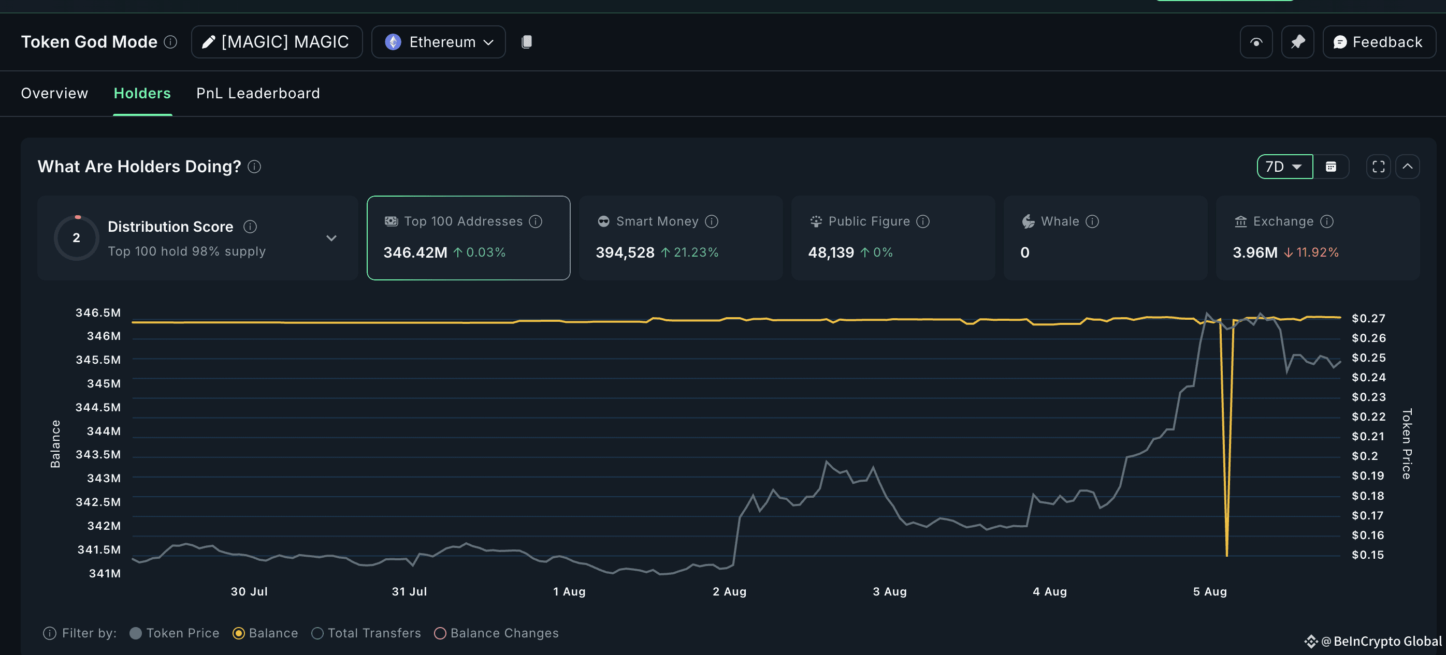
Task: Click the Exchange bank building icon
Action: tap(1240, 221)
